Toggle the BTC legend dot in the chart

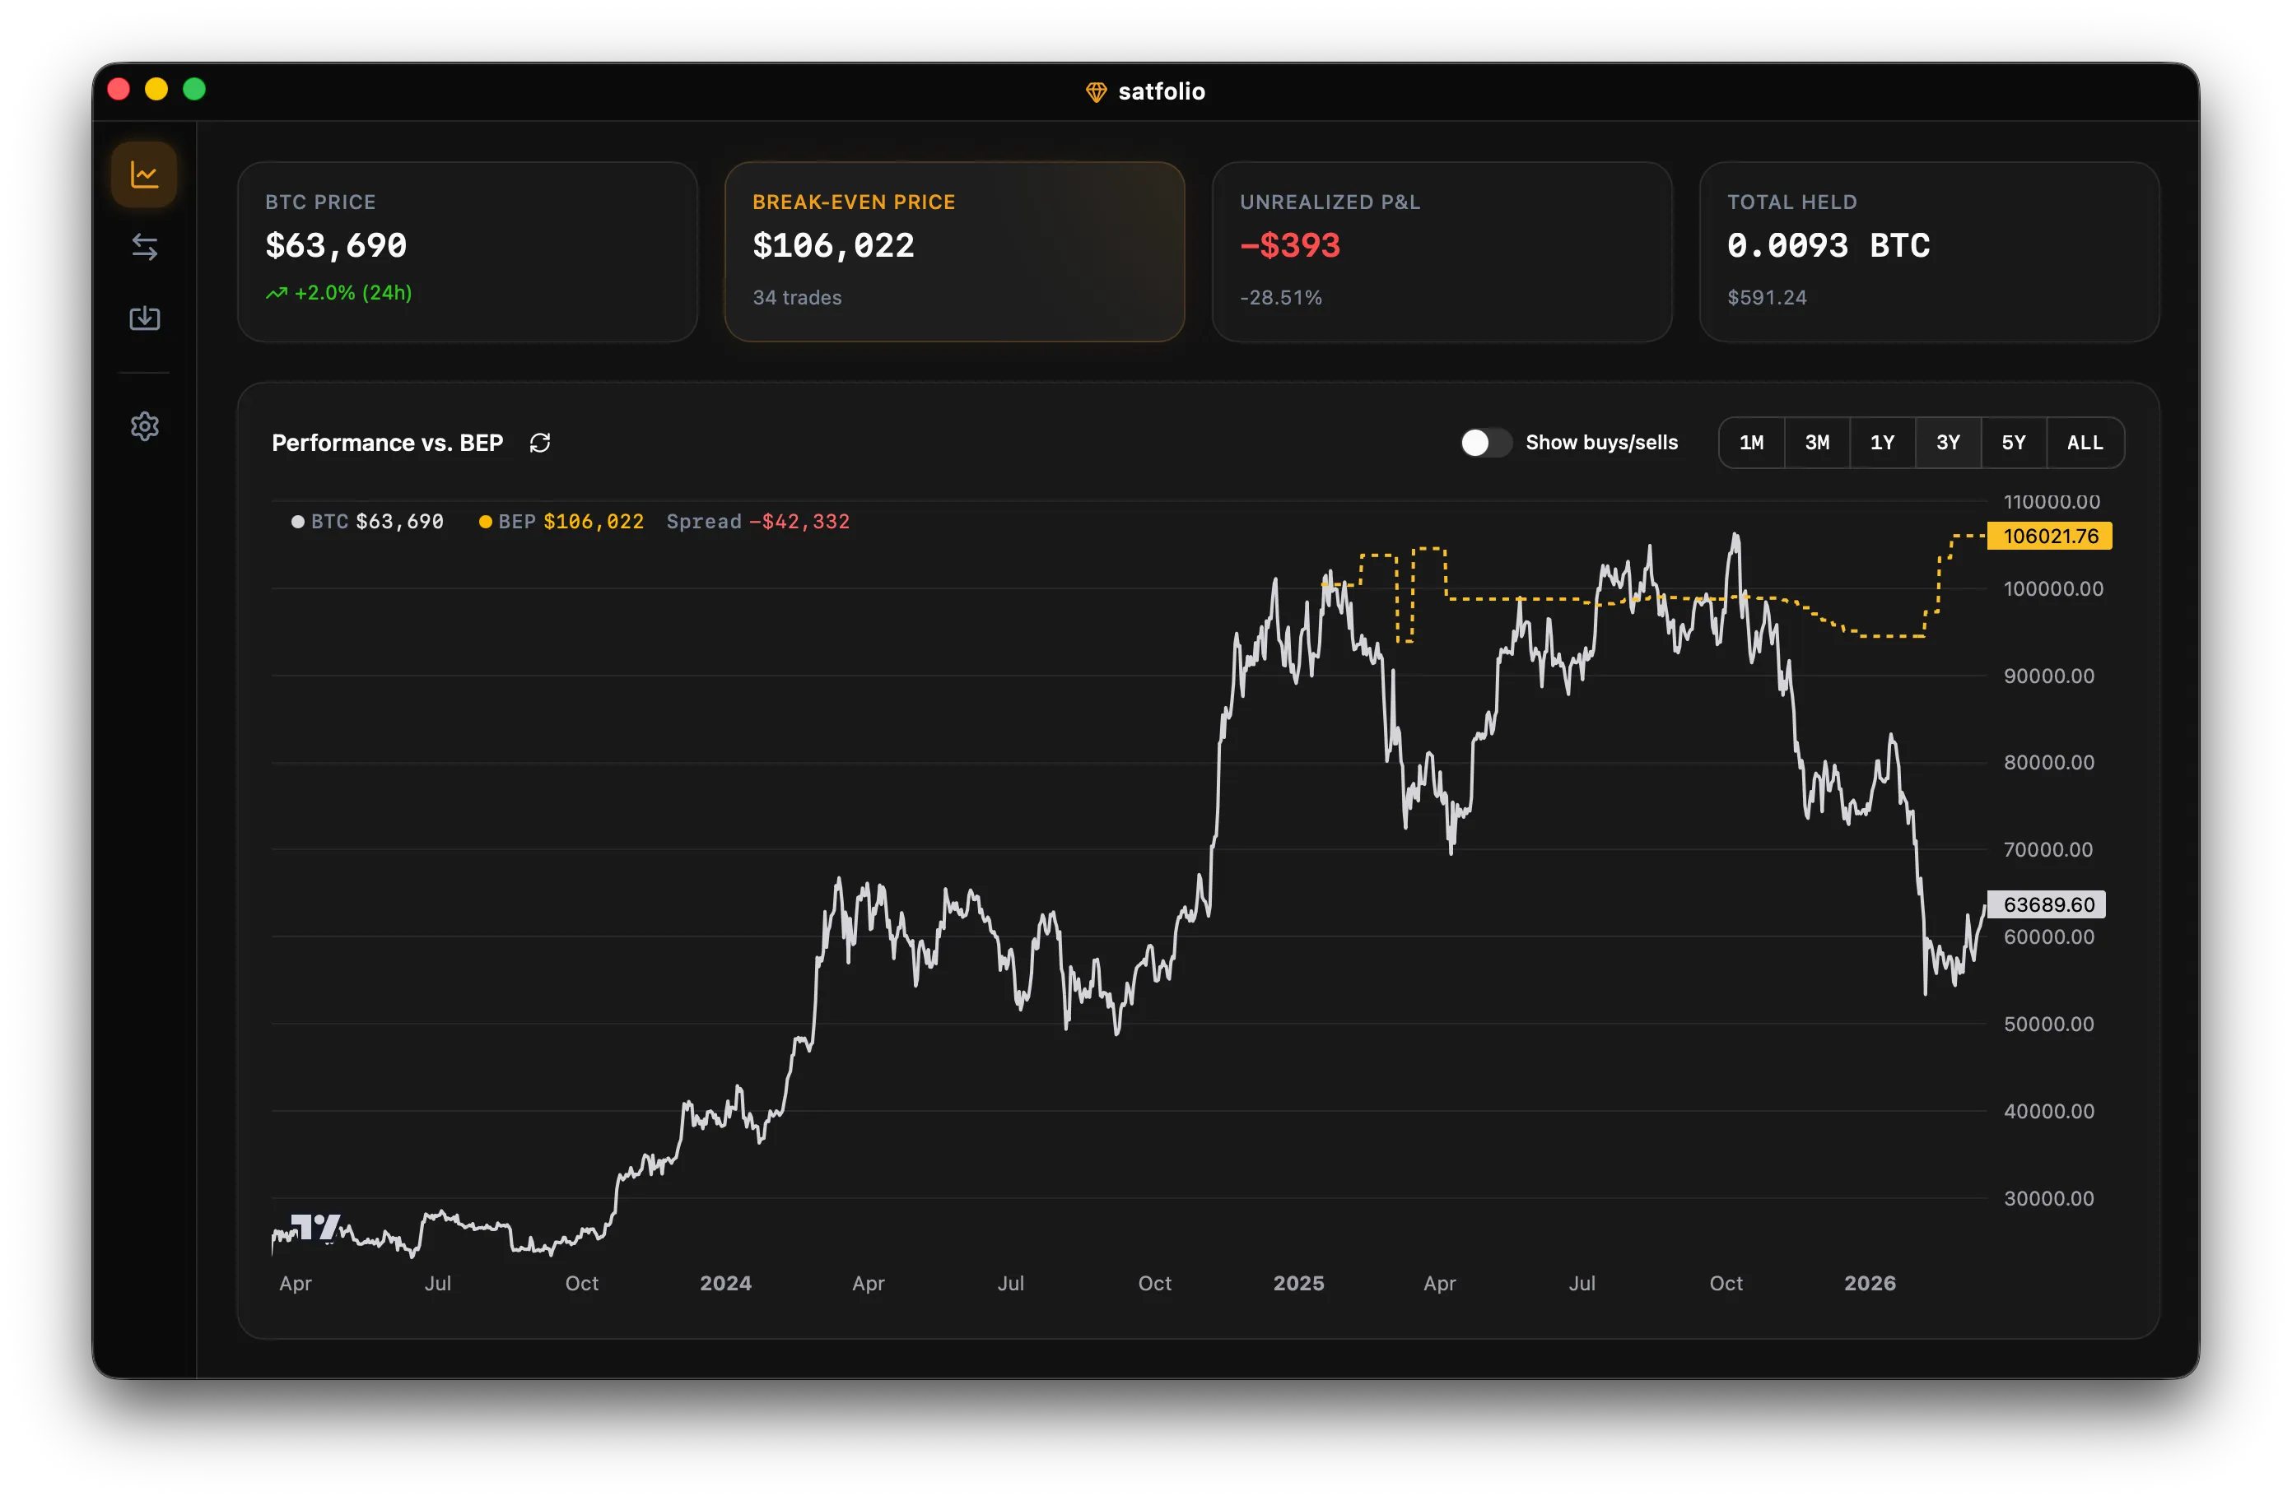click(x=297, y=521)
